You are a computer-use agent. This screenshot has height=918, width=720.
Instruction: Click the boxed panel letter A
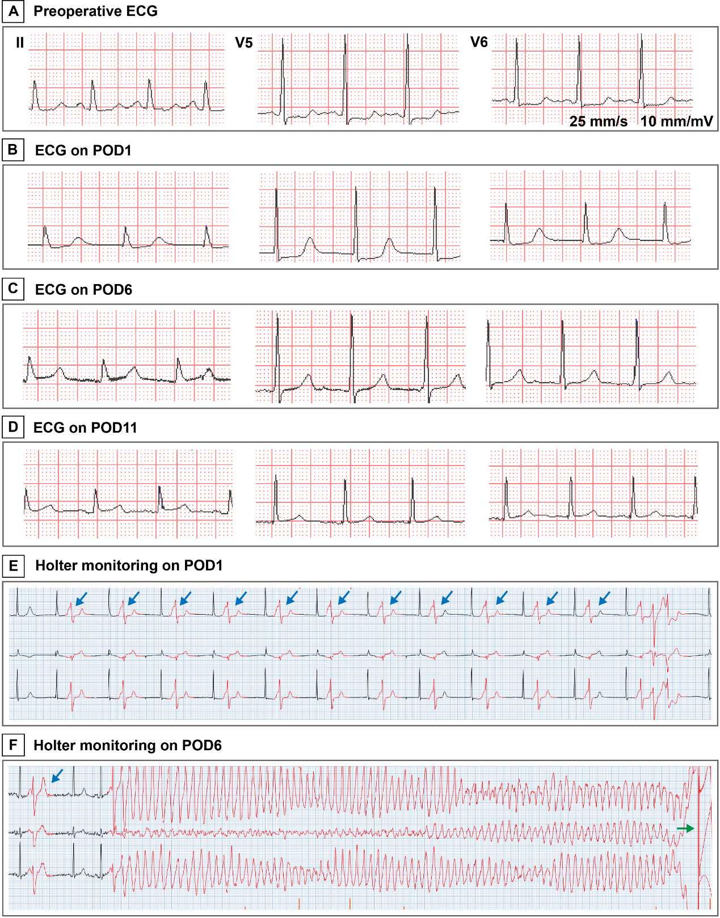[13, 11]
